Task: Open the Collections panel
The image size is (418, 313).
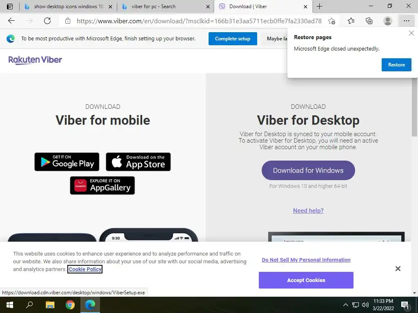Action: tap(369, 21)
